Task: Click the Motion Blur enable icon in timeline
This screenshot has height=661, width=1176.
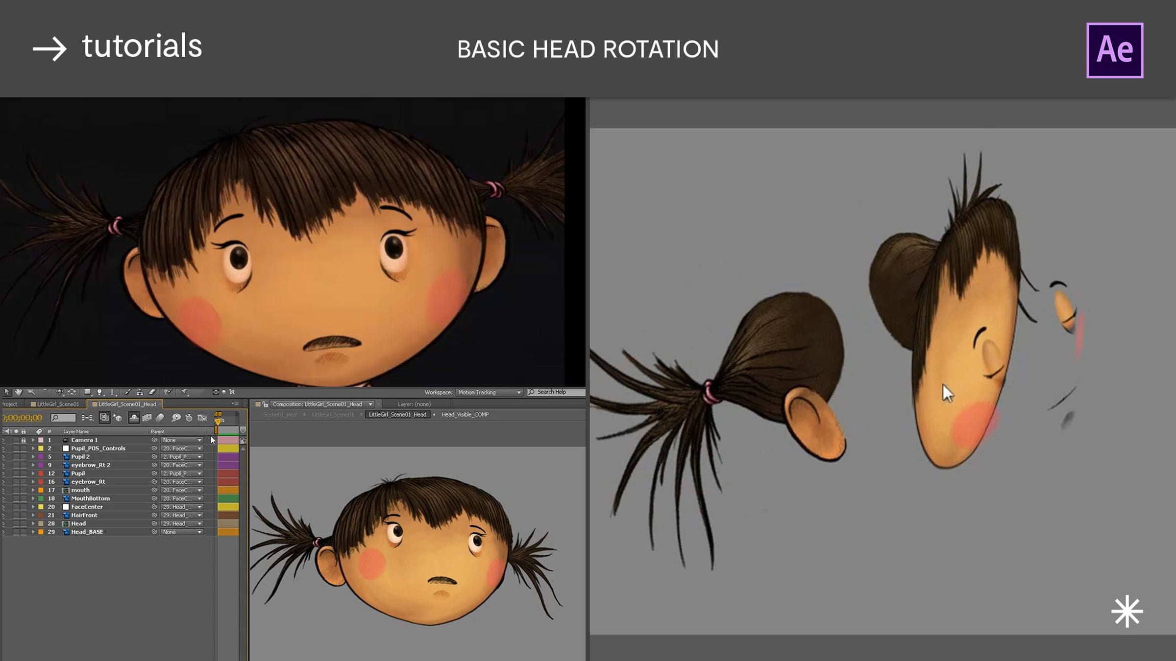Action: tap(160, 418)
